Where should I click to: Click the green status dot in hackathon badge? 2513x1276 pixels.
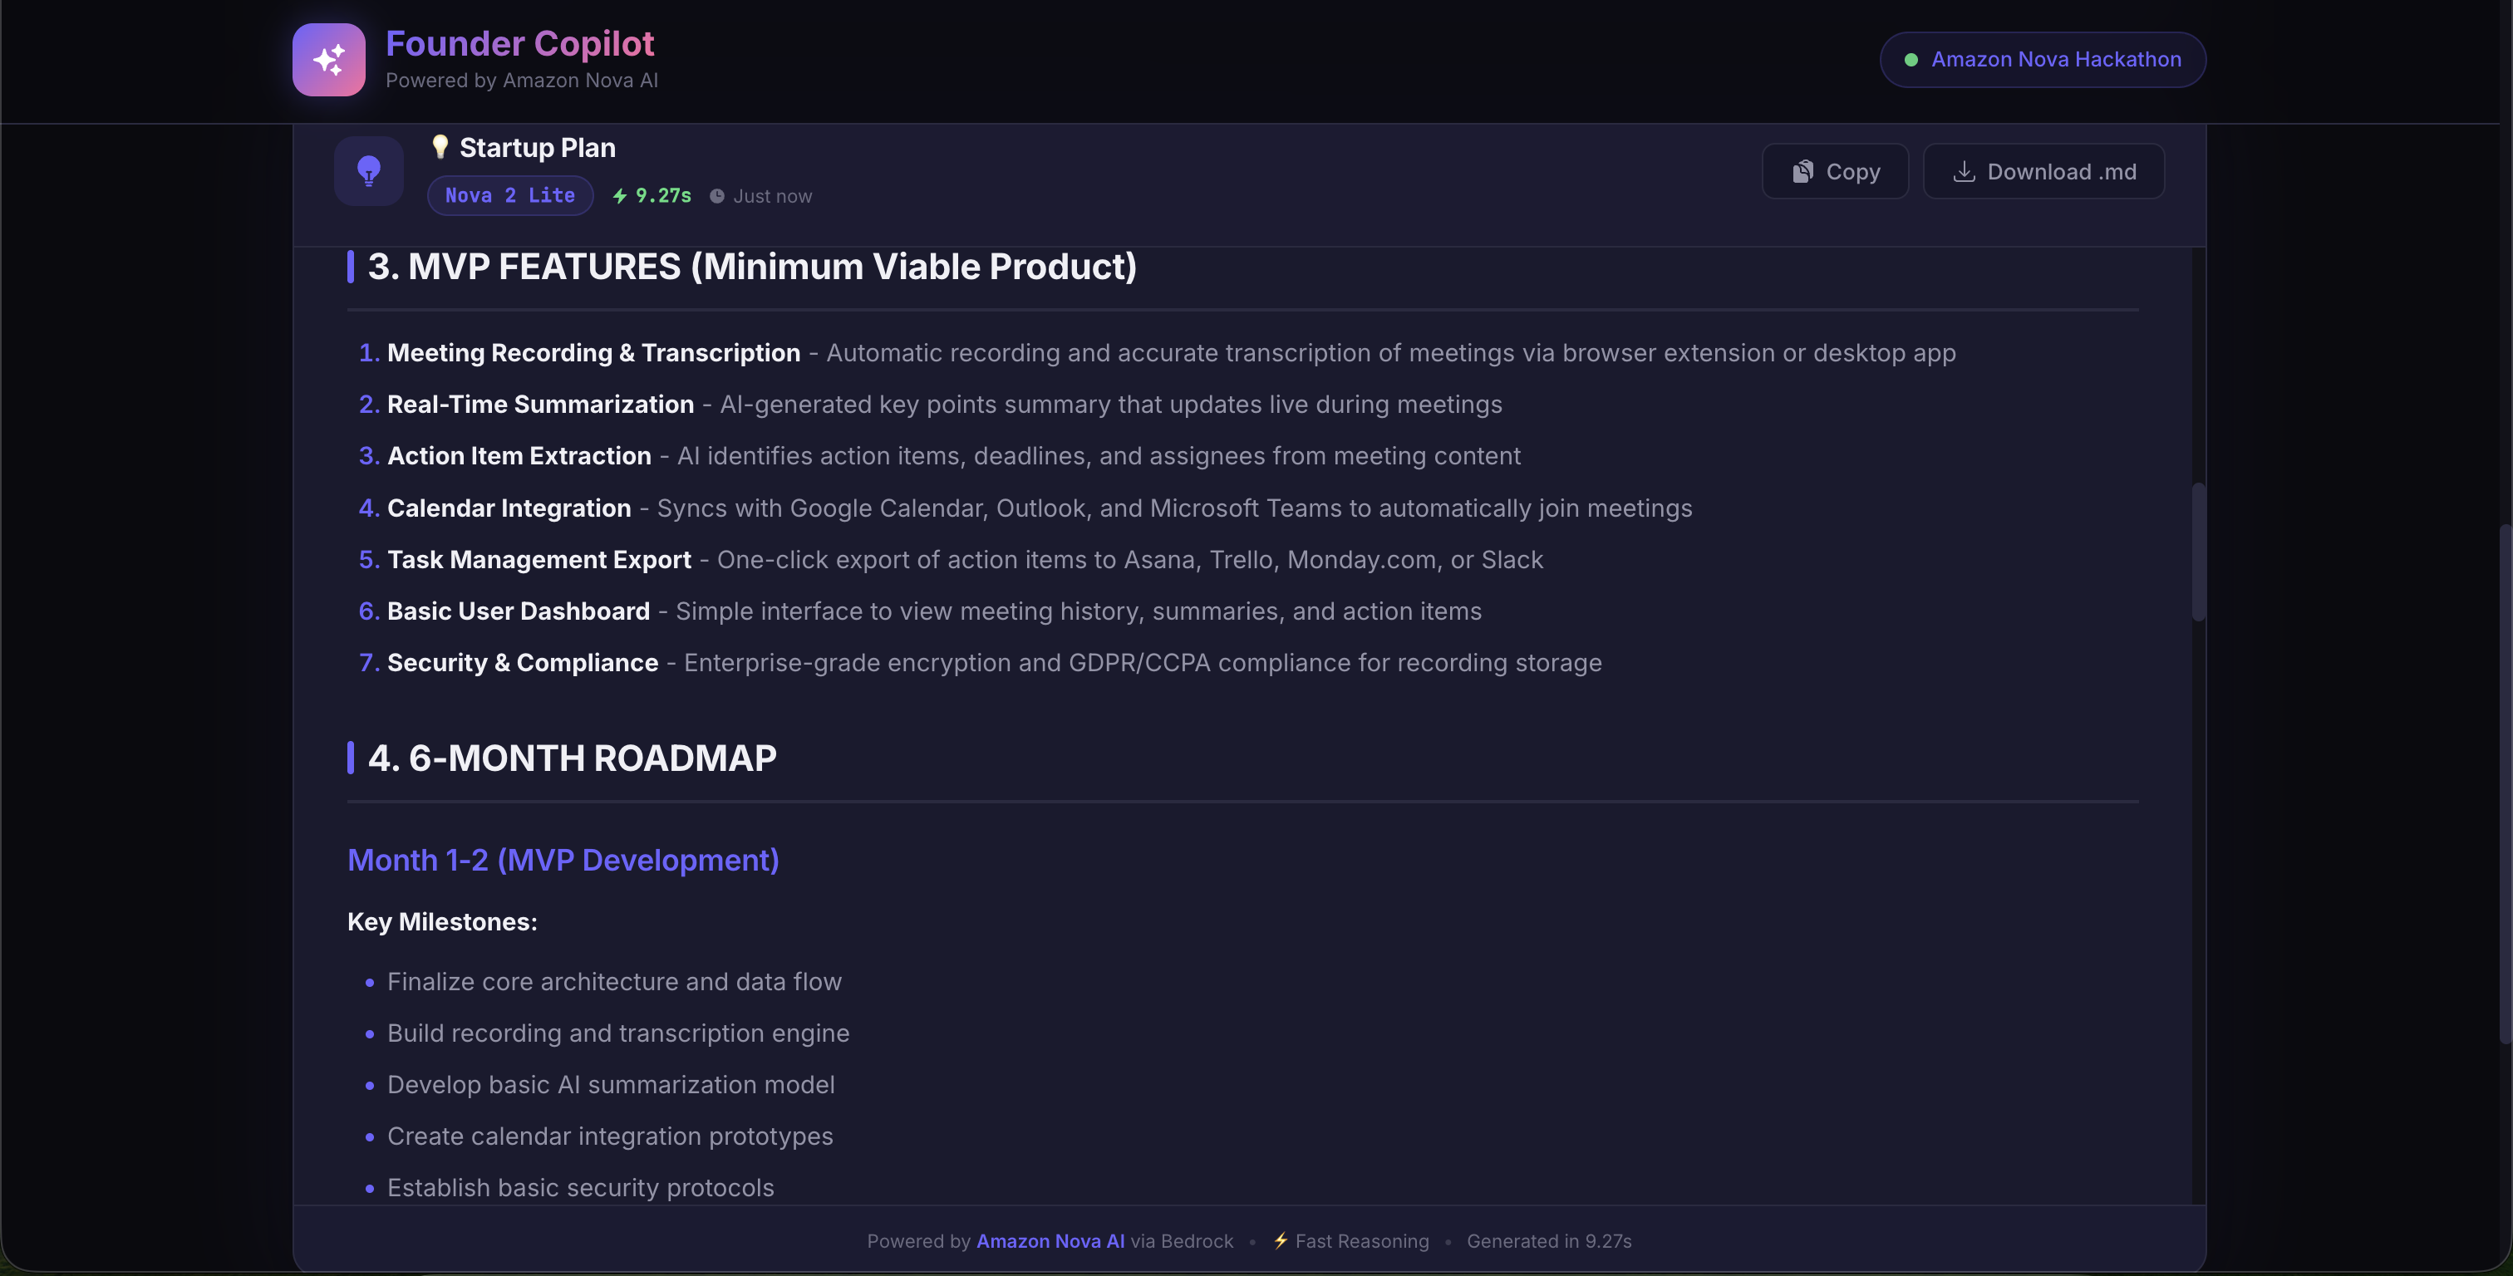[1911, 60]
